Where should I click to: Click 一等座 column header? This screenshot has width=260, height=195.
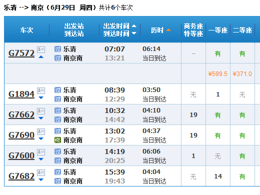pos(218,30)
